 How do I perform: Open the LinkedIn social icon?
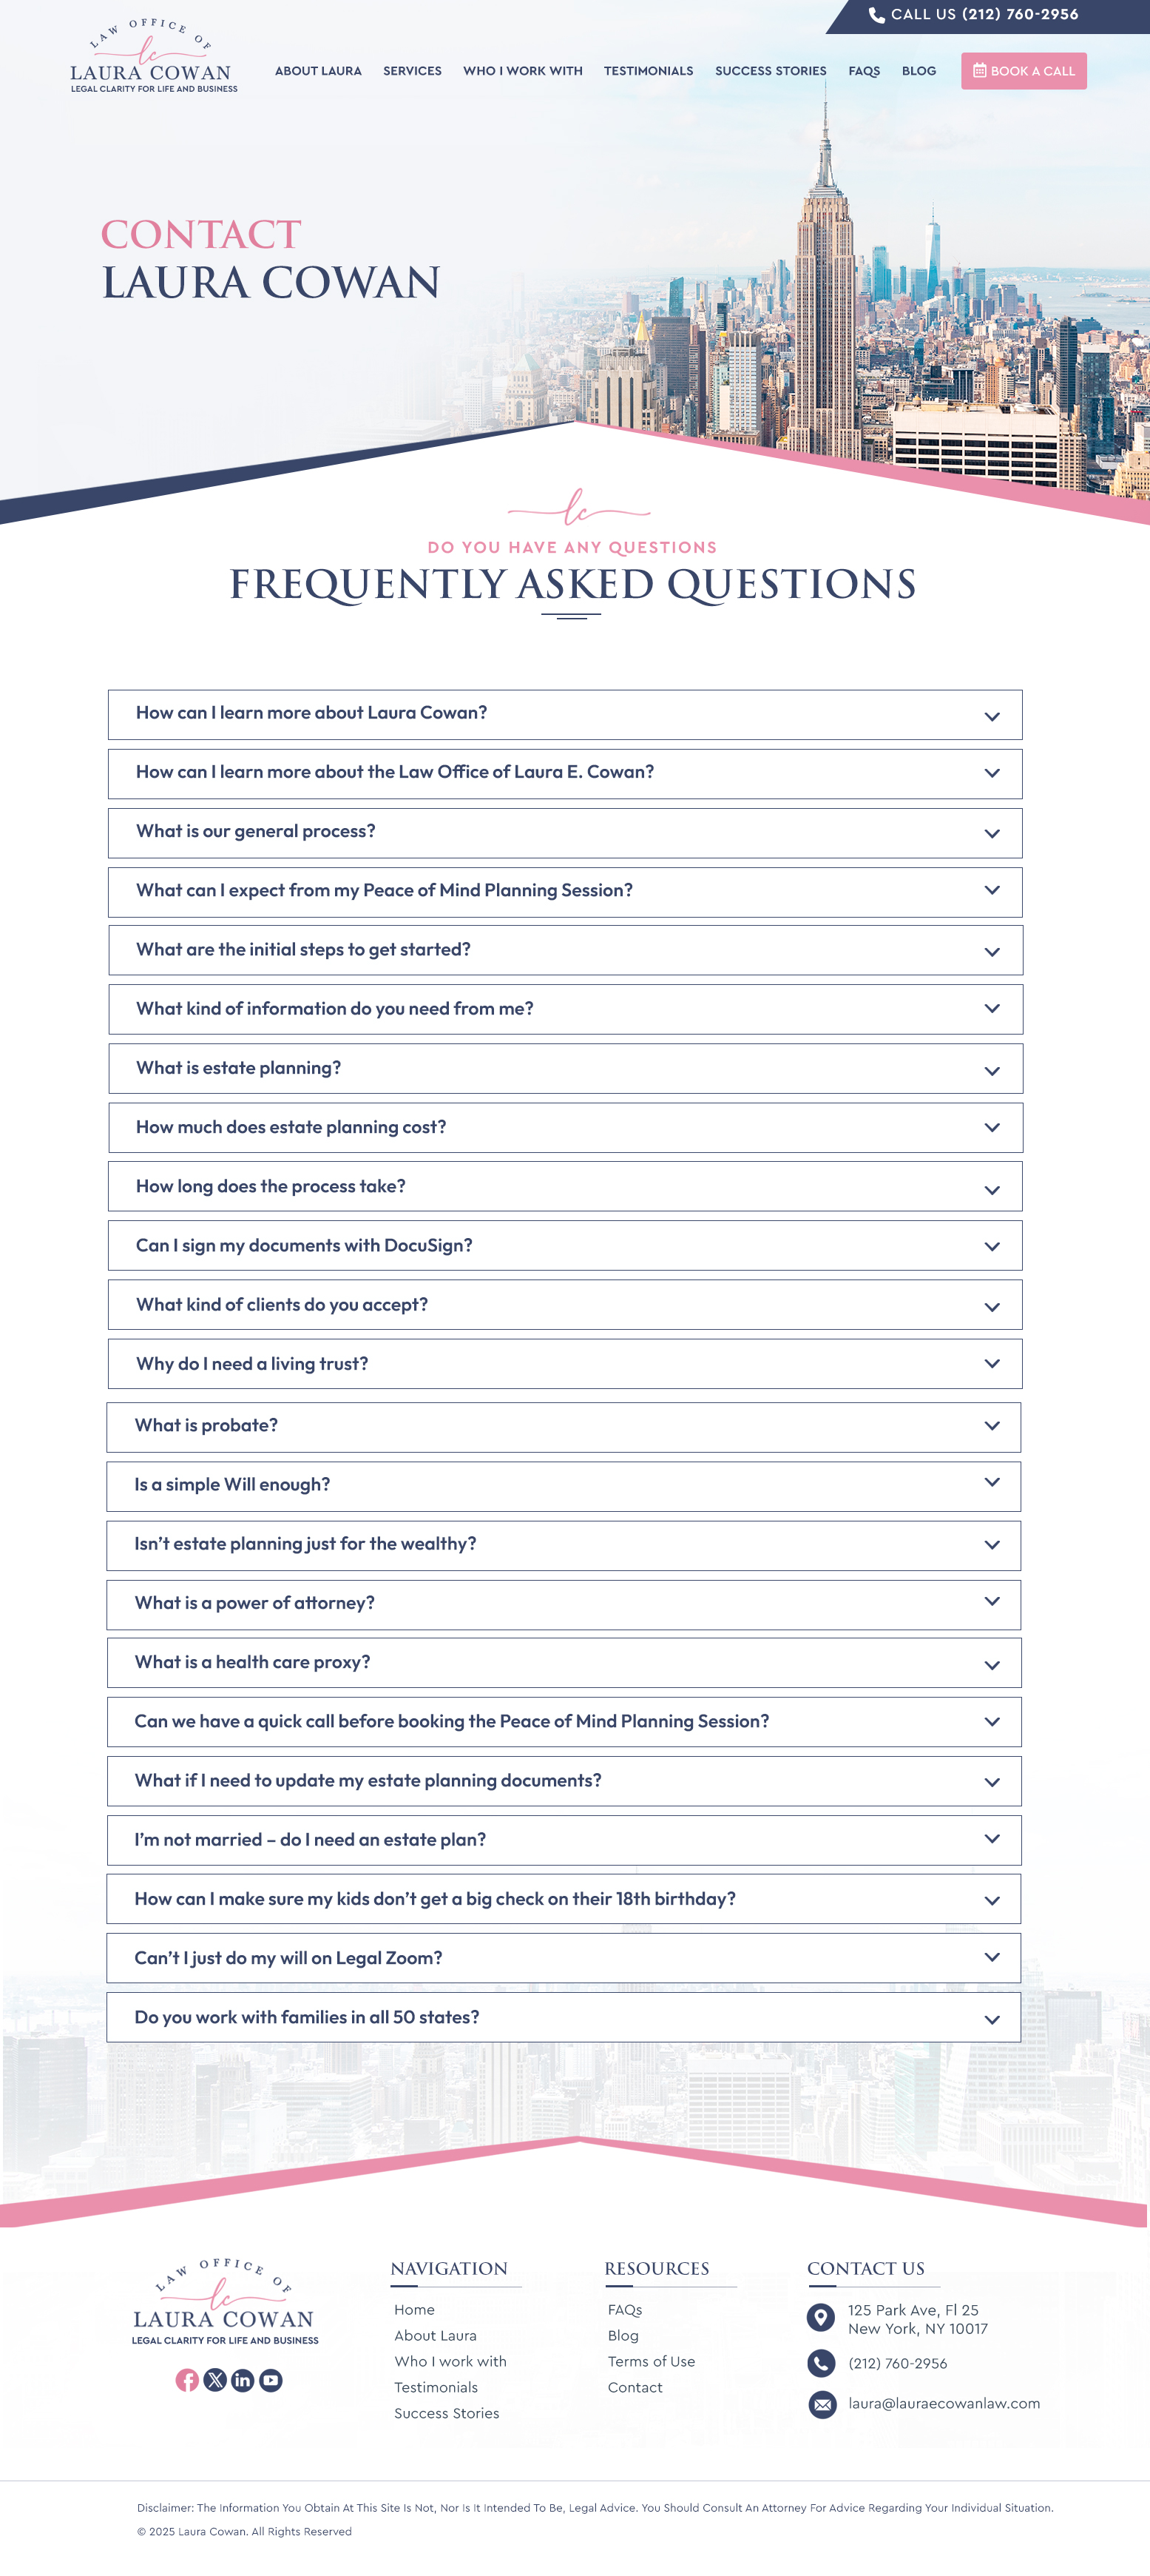click(243, 2380)
